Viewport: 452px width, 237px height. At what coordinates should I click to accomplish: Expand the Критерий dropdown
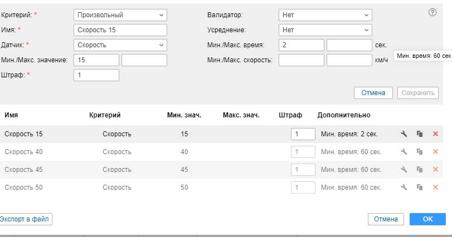[120, 15]
